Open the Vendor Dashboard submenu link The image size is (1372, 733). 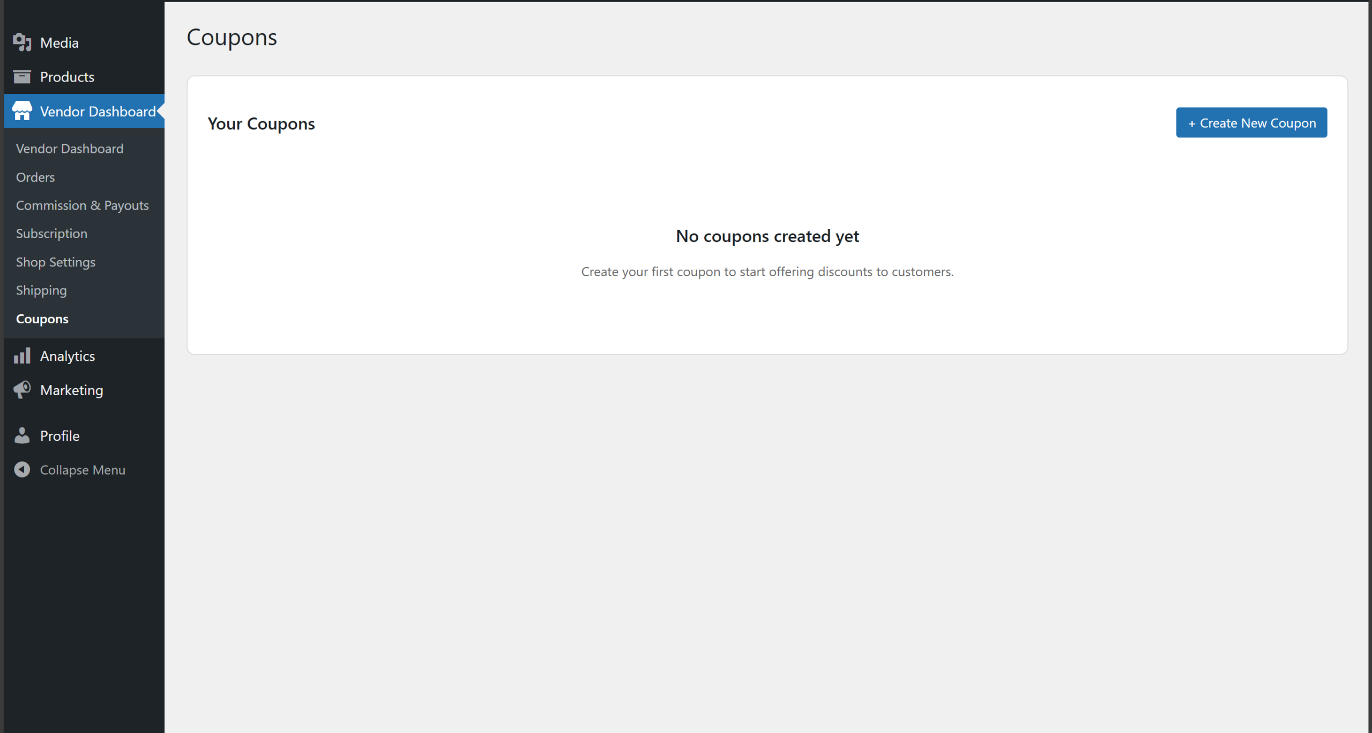tap(70, 149)
